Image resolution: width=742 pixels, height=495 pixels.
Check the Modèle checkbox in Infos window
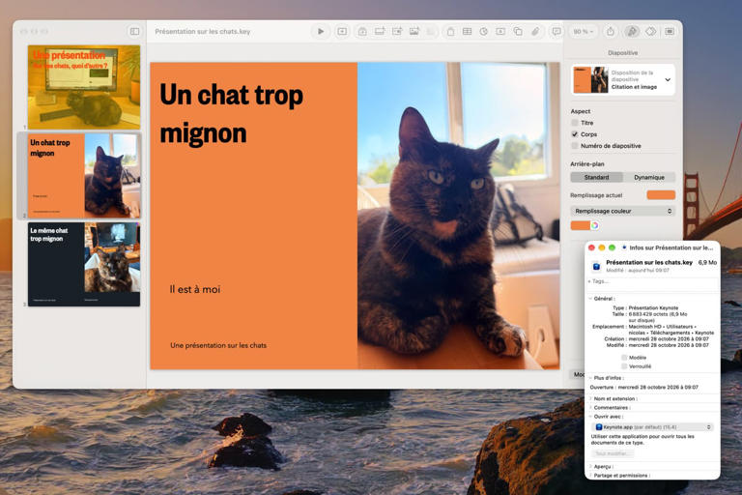click(x=624, y=358)
